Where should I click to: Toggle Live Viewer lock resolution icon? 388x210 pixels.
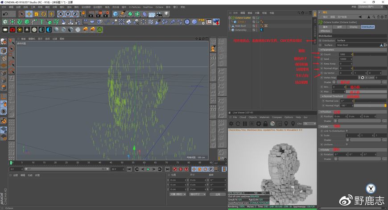pos(265,124)
